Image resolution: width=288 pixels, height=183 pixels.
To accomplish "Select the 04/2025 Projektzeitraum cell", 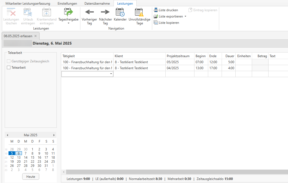I will 180,68.
